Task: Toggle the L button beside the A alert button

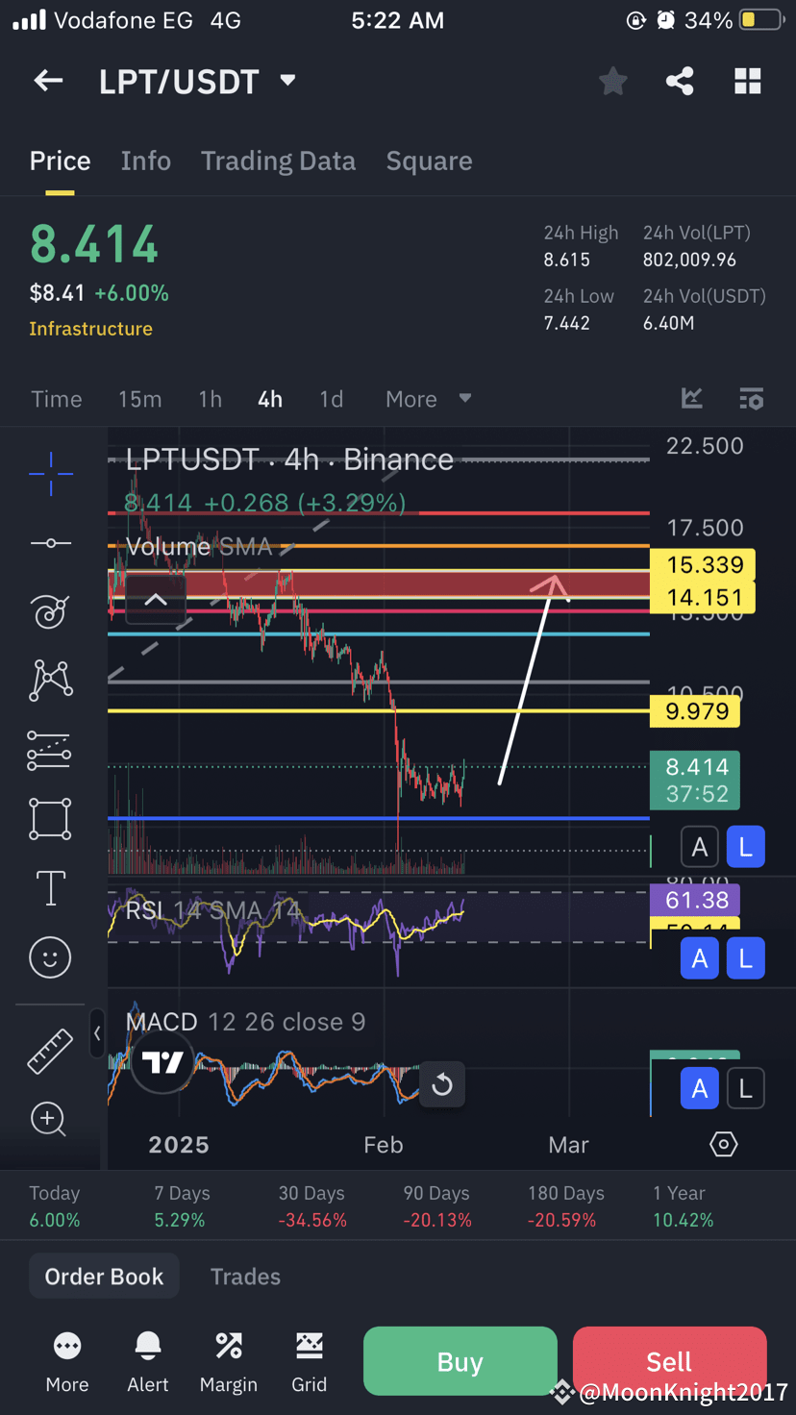Action: [x=745, y=846]
